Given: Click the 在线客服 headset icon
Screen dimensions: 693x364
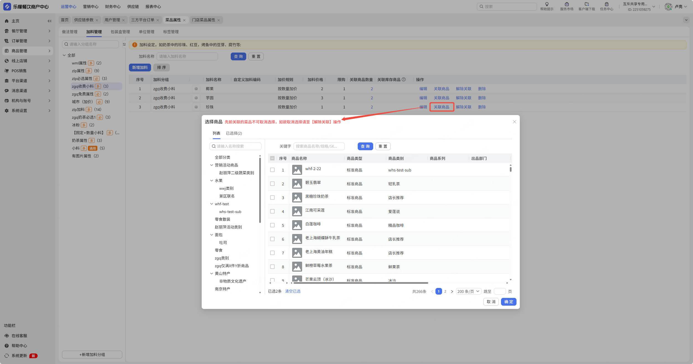Looking at the screenshot, I should [7, 336].
